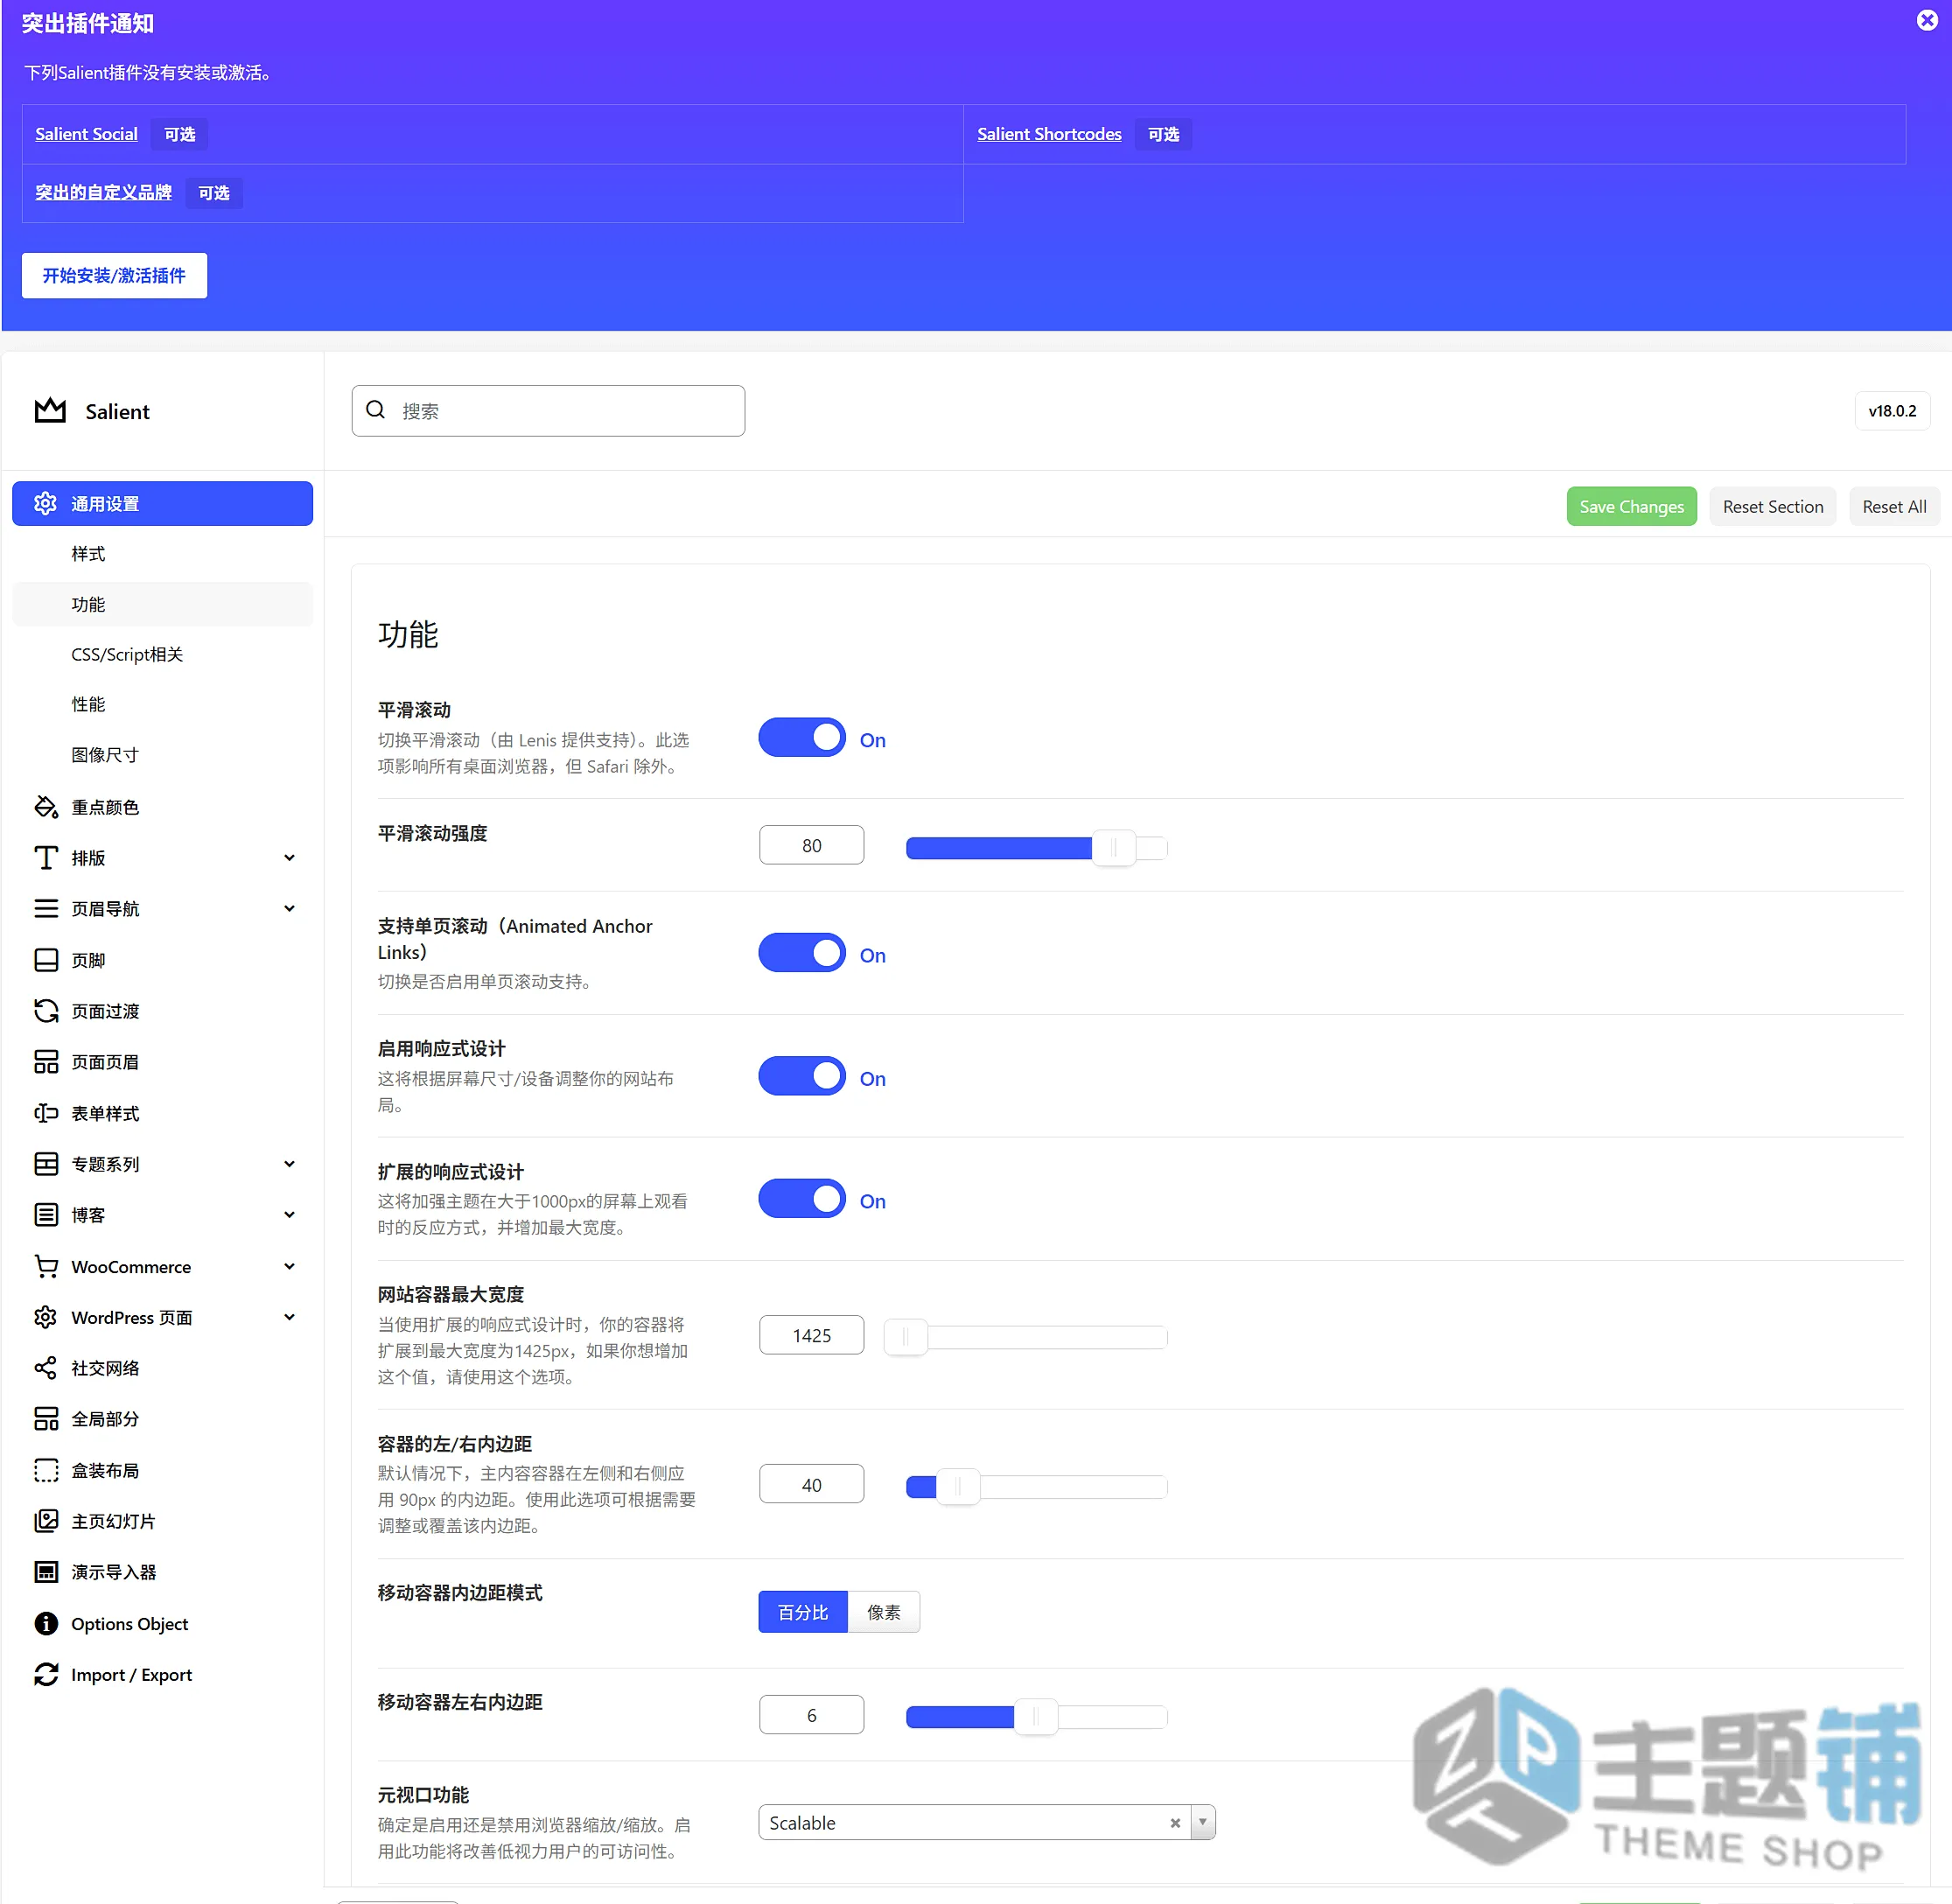Image resolution: width=1952 pixels, height=1904 pixels.
Task: Click the Save Changes button
Action: coord(1631,507)
